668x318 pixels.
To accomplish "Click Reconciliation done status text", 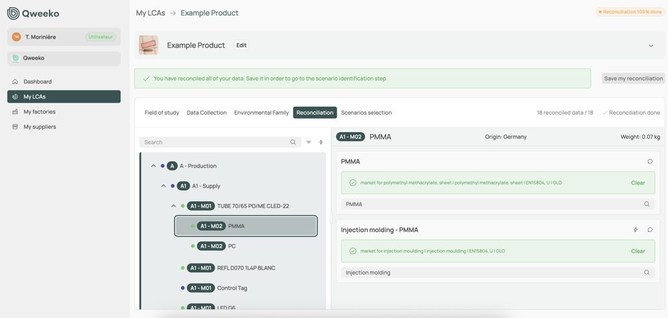I will tap(632, 113).
